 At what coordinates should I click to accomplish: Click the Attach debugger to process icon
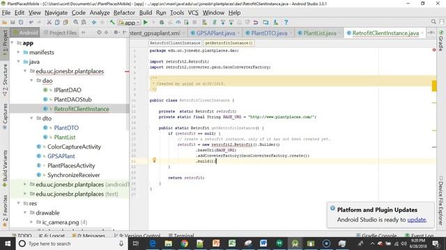point(186,22)
